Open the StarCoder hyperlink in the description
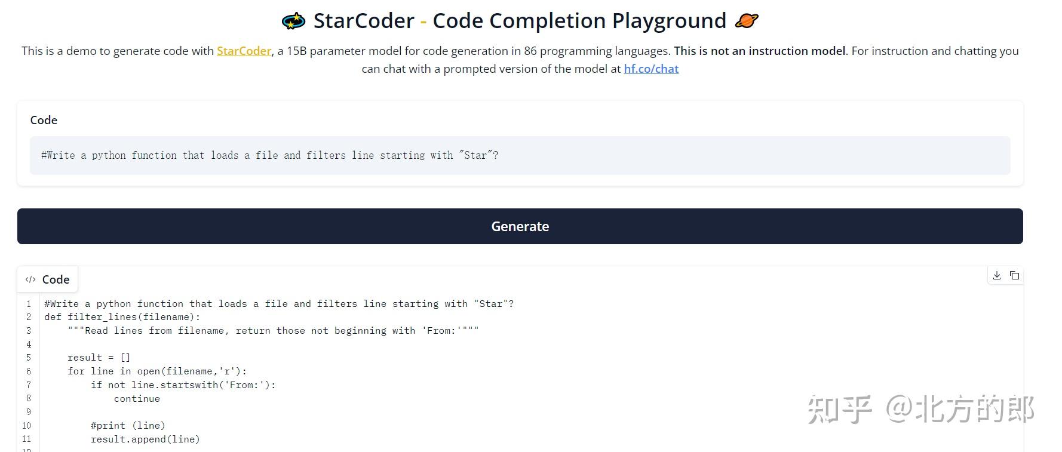The image size is (1062, 452). tap(244, 51)
